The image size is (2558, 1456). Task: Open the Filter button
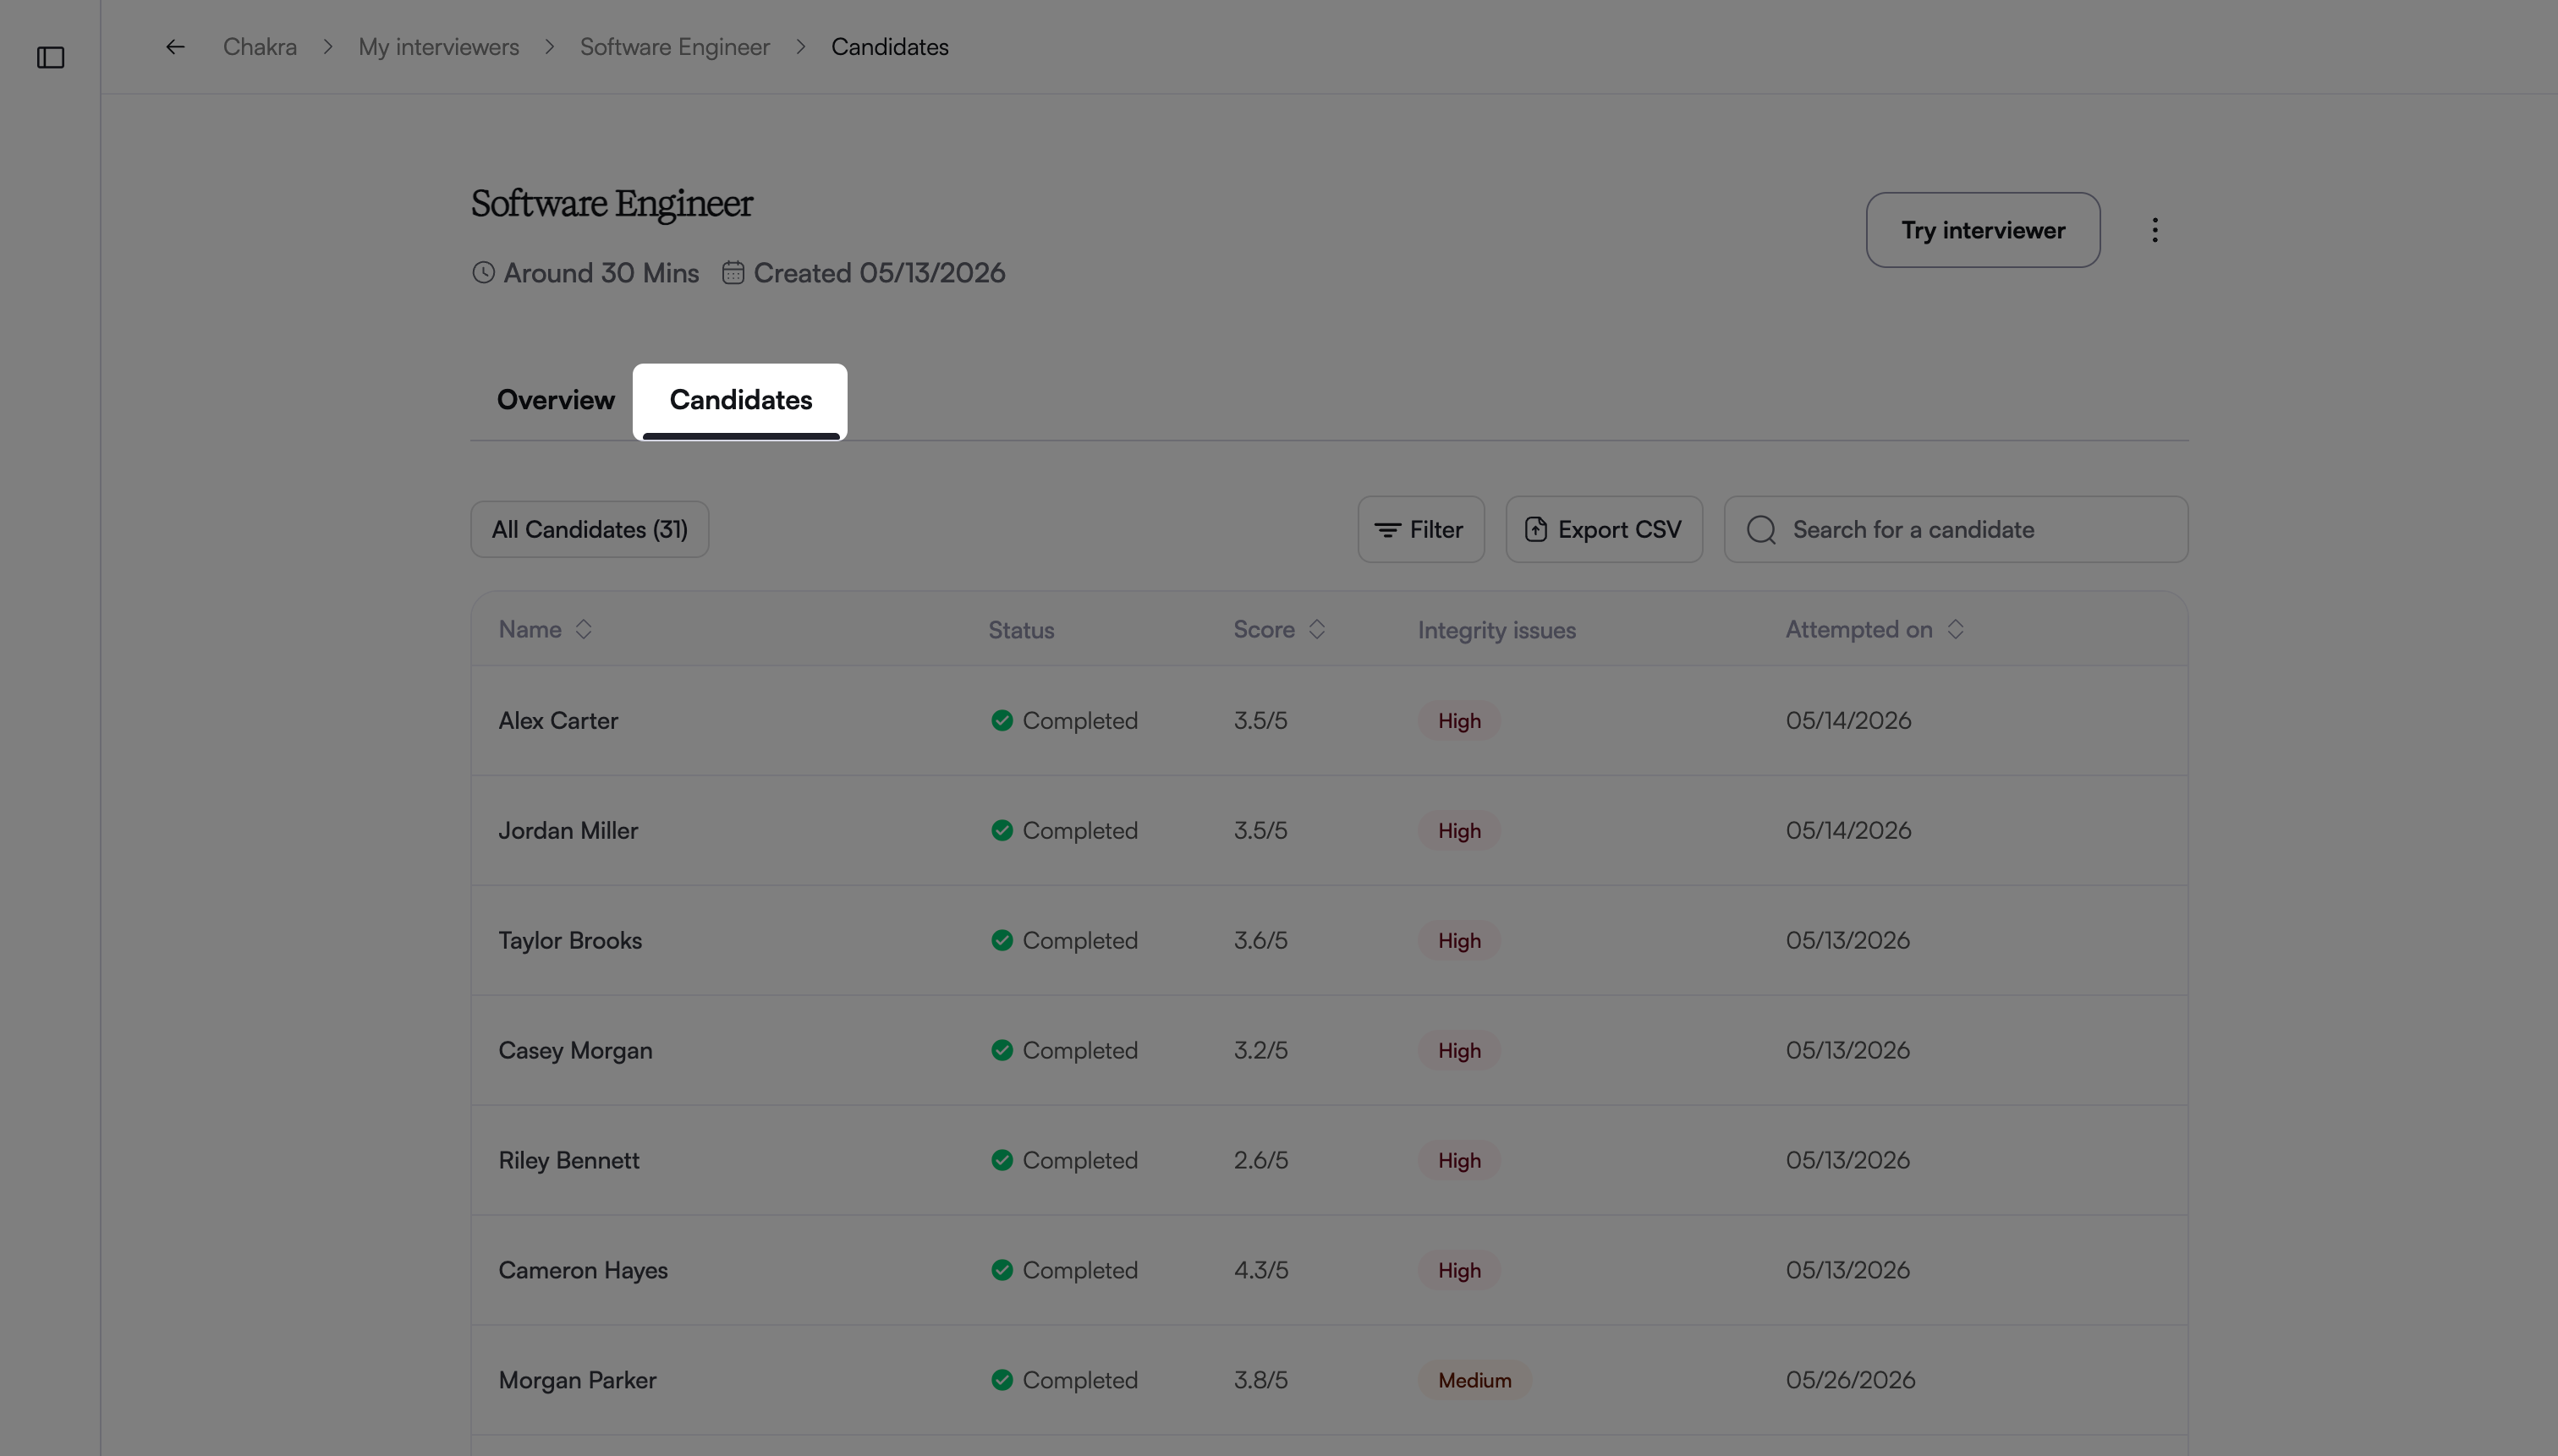pyautogui.click(x=1420, y=530)
